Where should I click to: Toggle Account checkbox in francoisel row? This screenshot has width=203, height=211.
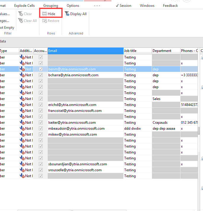[x=41, y=111]
